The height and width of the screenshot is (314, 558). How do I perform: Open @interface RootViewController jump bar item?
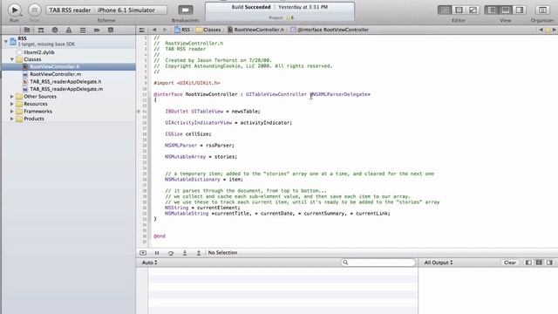click(x=330, y=30)
